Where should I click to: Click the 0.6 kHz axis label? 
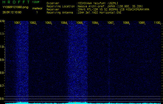(x=2, y=99)
